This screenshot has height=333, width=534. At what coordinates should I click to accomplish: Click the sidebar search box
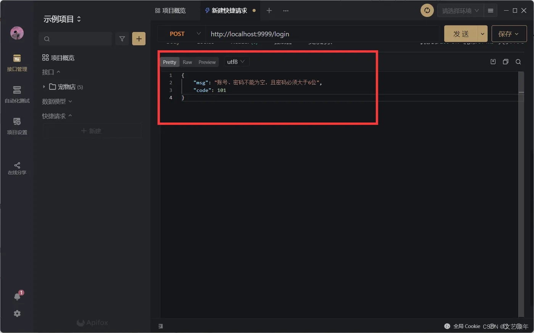coord(76,39)
